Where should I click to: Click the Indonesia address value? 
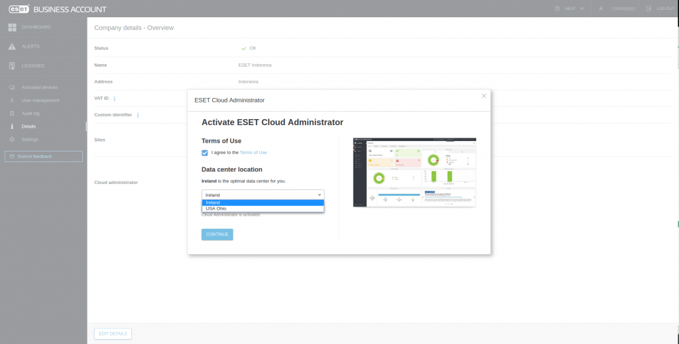coord(248,81)
